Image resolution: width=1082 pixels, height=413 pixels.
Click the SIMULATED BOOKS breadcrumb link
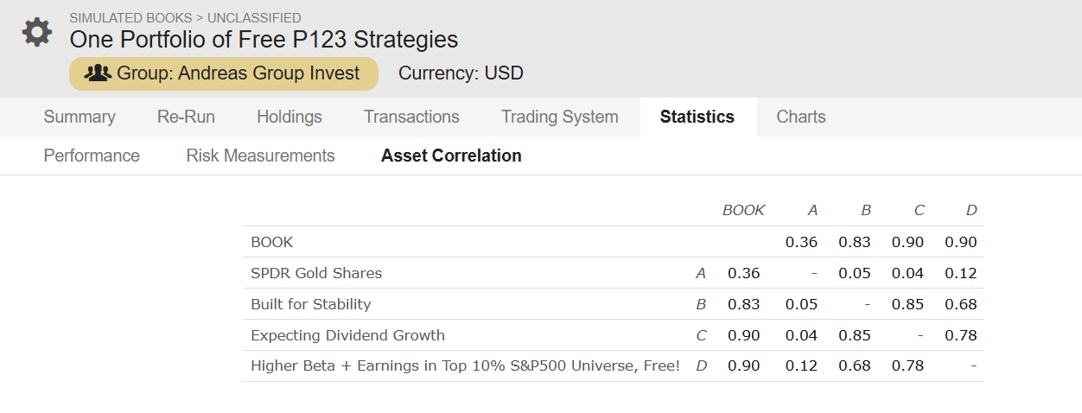130,17
